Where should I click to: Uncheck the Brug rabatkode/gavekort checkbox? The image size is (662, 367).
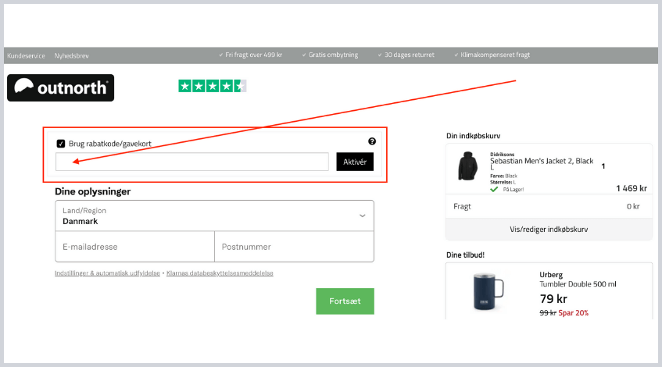tap(61, 144)
